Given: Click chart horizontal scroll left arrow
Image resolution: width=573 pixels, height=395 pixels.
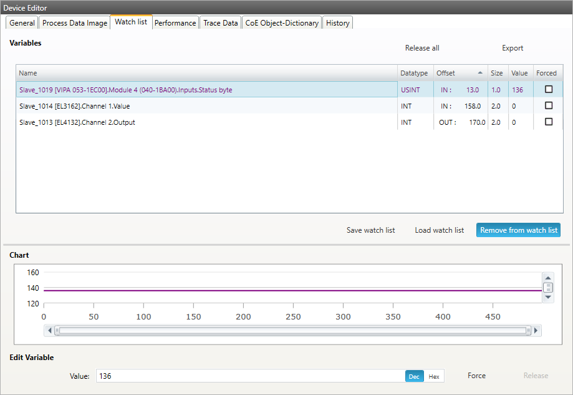Looking at the screenshot, I should pyautogui.click(x=47, y=331).
